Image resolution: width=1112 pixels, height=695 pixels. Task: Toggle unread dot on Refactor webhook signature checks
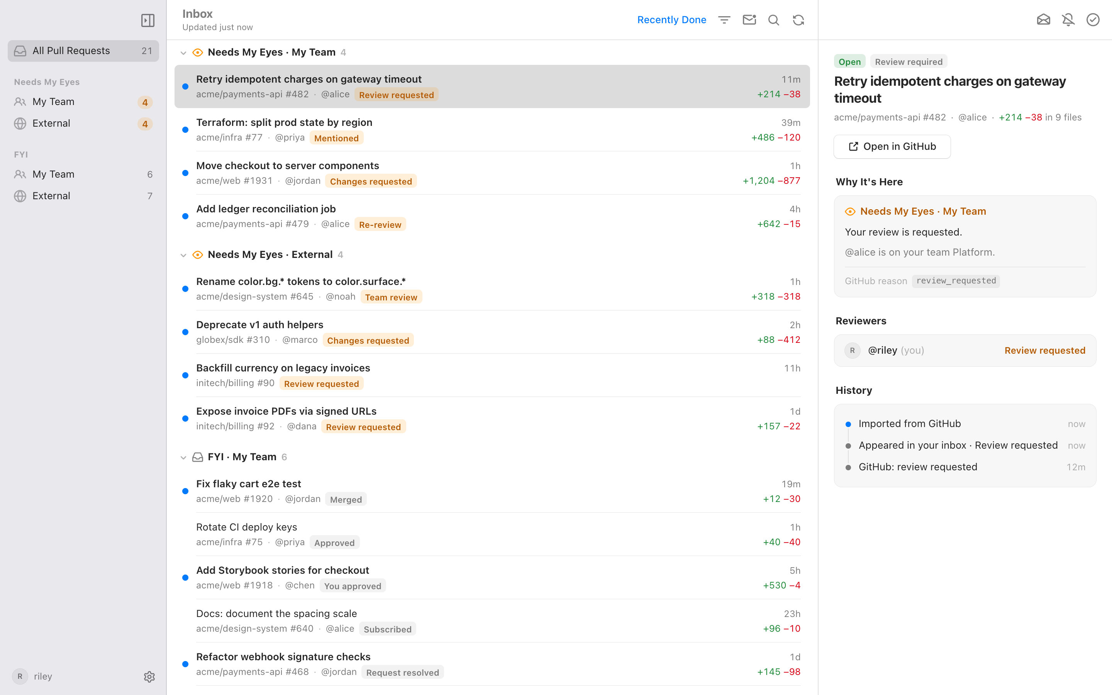pos(185,664)
